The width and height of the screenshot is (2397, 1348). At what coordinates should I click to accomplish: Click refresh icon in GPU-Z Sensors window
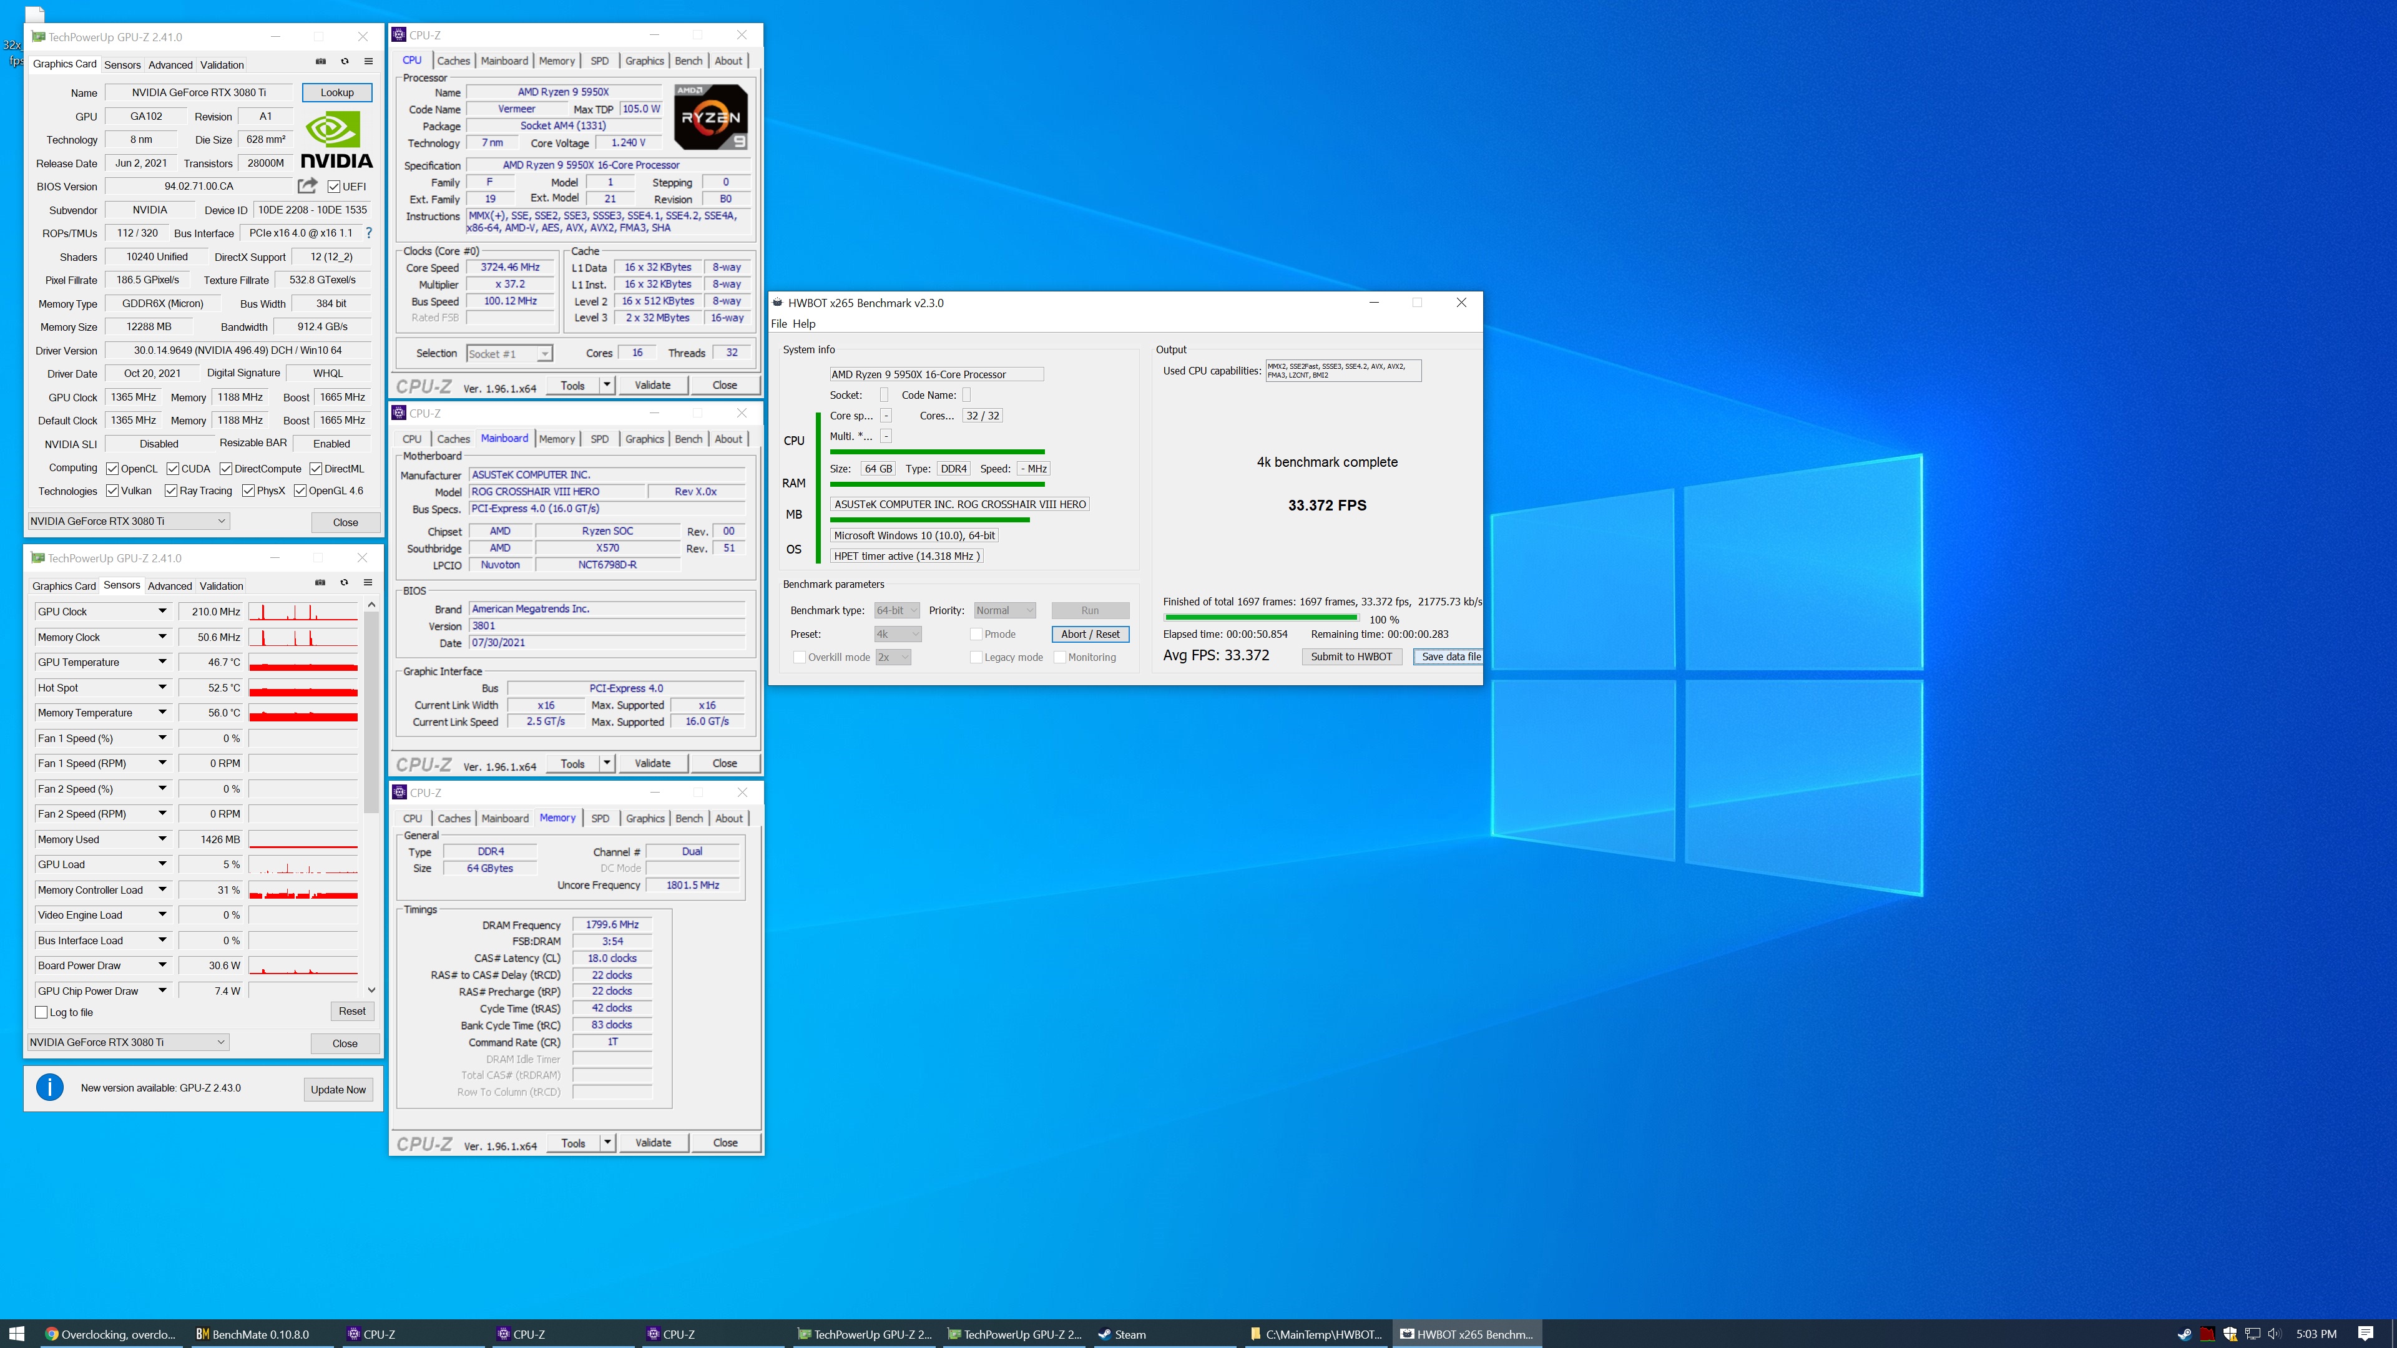pos(345,582)
